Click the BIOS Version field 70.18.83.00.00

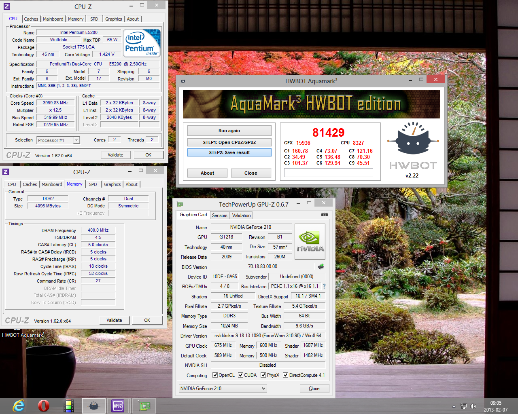click(x=263, y=266)
